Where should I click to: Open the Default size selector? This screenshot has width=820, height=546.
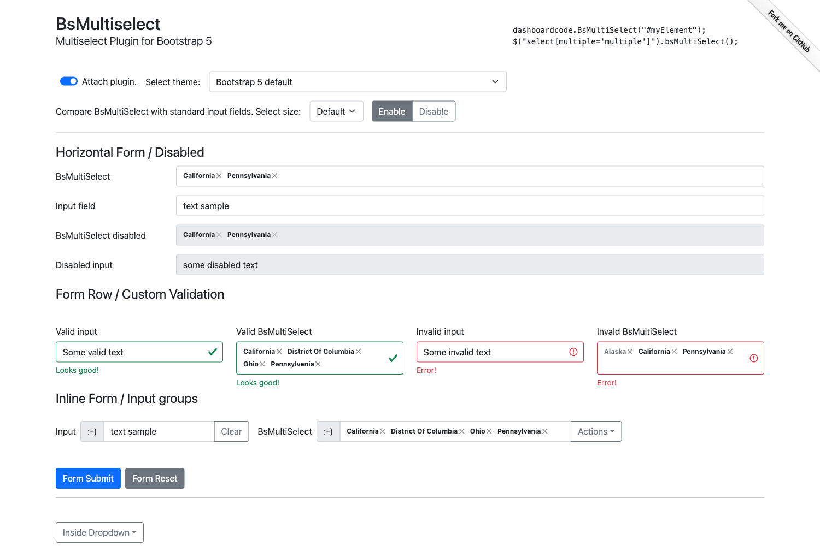click(x=336, y=111)
